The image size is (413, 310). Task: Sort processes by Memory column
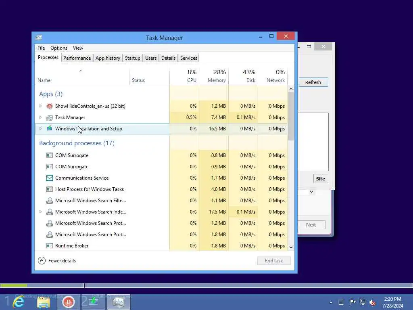coord(214,76)
